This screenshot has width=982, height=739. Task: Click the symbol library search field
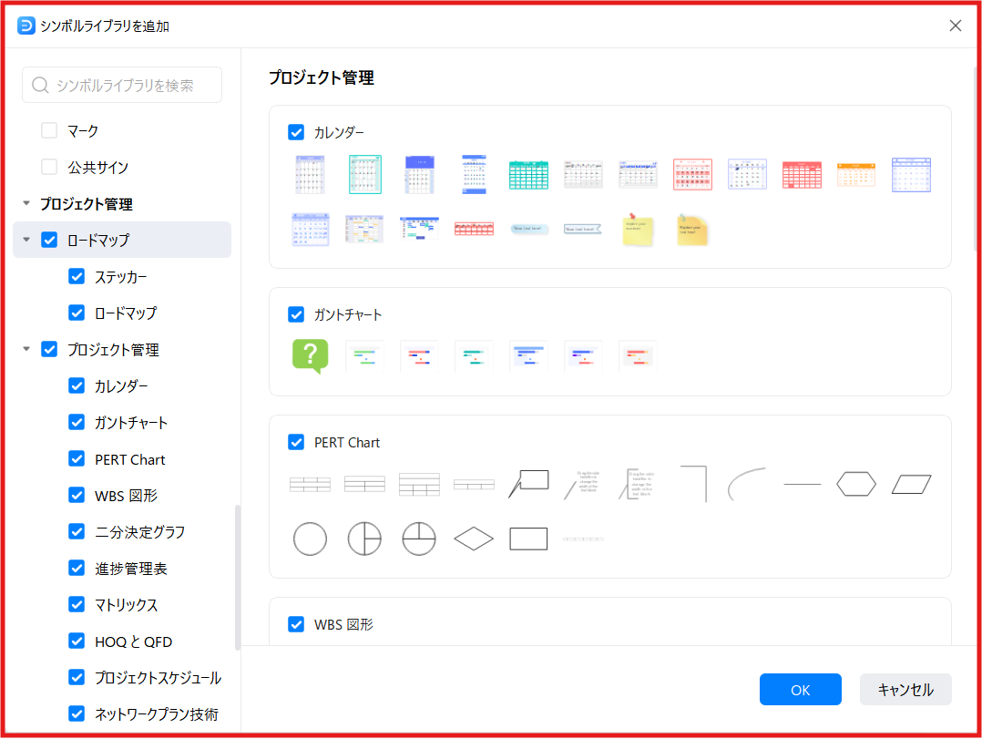121,84
